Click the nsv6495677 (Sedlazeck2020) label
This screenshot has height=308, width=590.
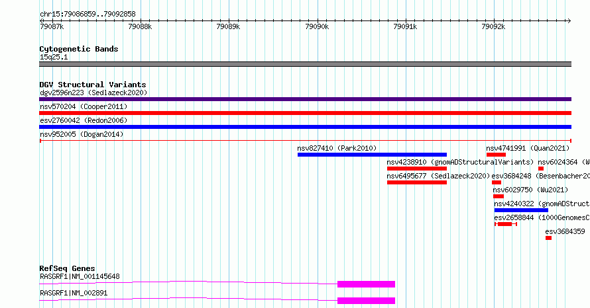438,176
